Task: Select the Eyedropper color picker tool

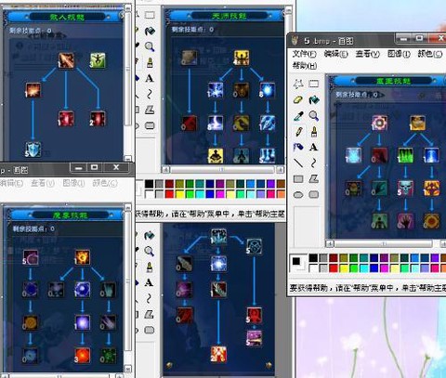Action: (298, 116)
